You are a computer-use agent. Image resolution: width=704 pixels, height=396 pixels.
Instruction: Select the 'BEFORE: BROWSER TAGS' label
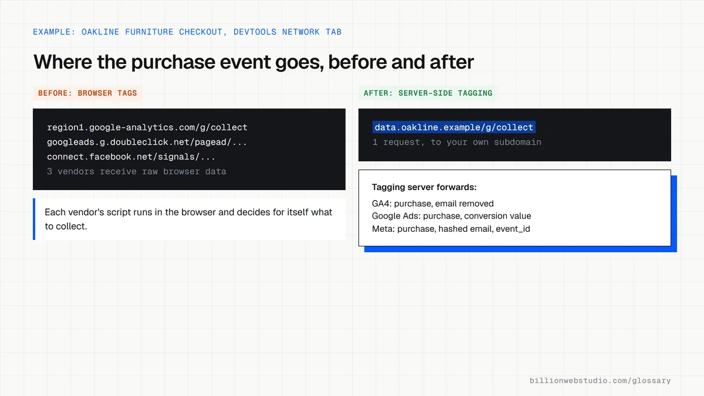point(87,93)
